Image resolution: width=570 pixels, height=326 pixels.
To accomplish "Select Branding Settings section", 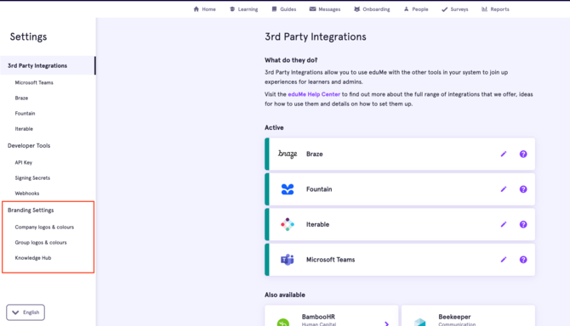I will point(31,210).
